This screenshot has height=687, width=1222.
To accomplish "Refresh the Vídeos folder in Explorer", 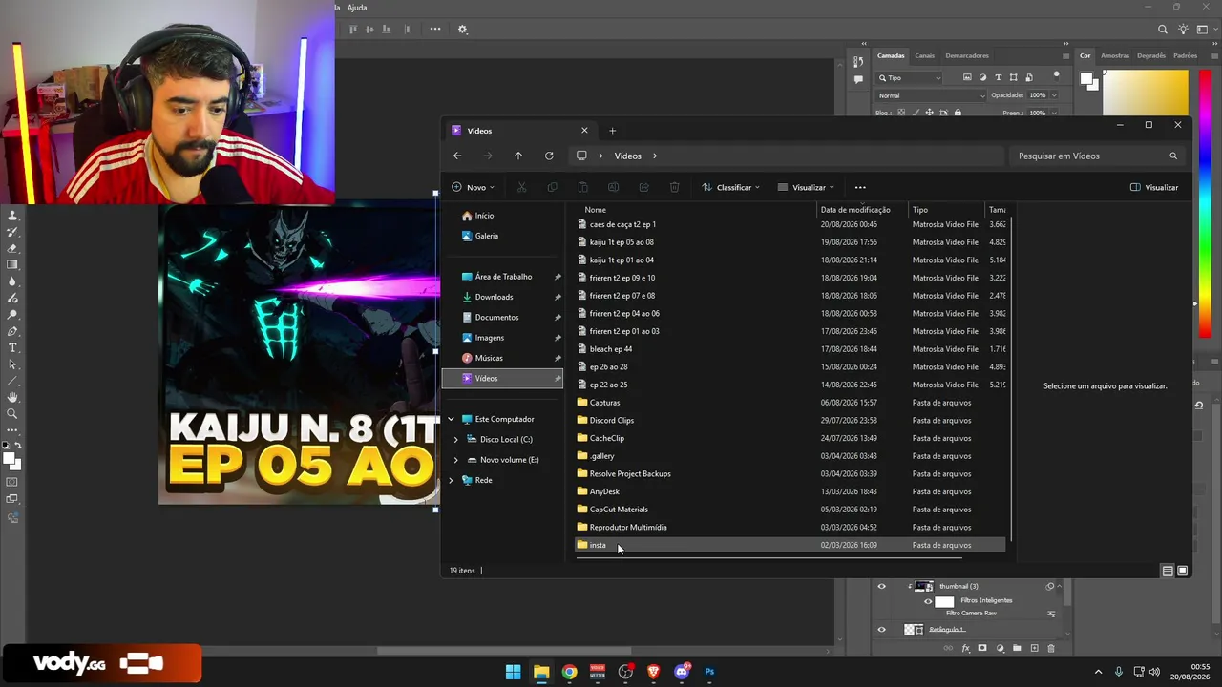I will pyautogui.click(x=549, y=156).
